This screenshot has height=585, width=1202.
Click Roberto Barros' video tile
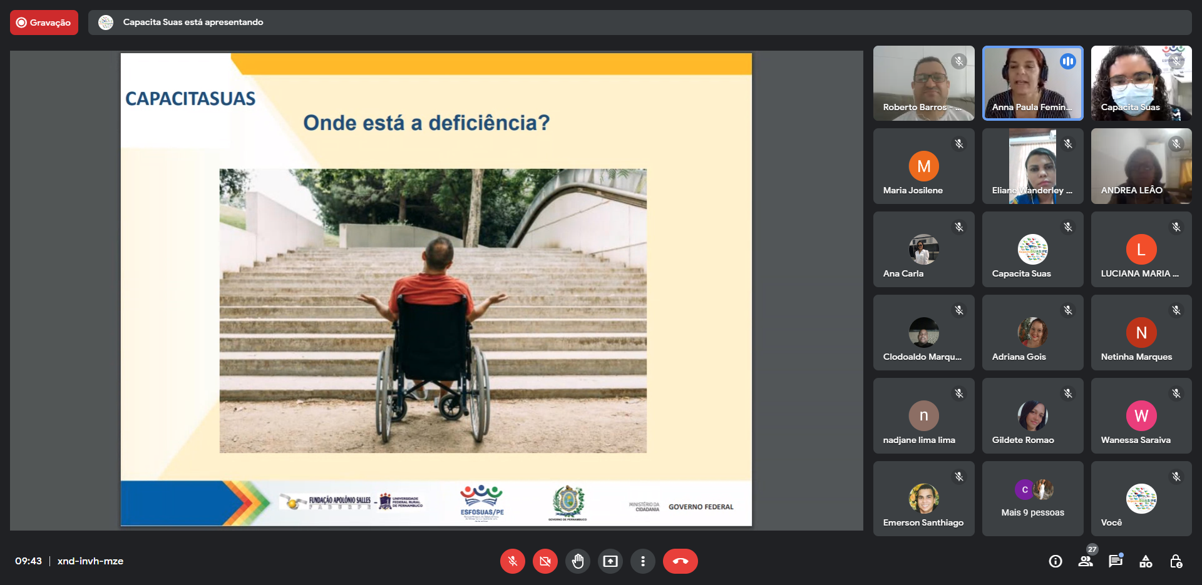coord(923,83)
